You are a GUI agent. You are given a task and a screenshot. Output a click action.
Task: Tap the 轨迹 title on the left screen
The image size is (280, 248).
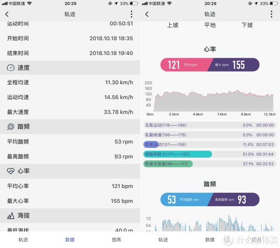click(x=70, y=14)
